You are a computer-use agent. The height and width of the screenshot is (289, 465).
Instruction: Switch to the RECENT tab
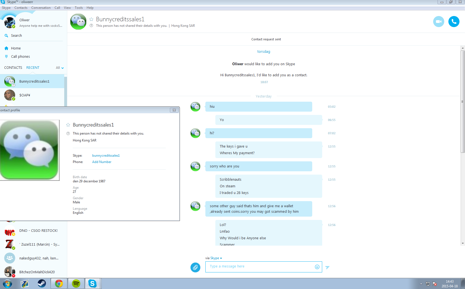(33, 68)
